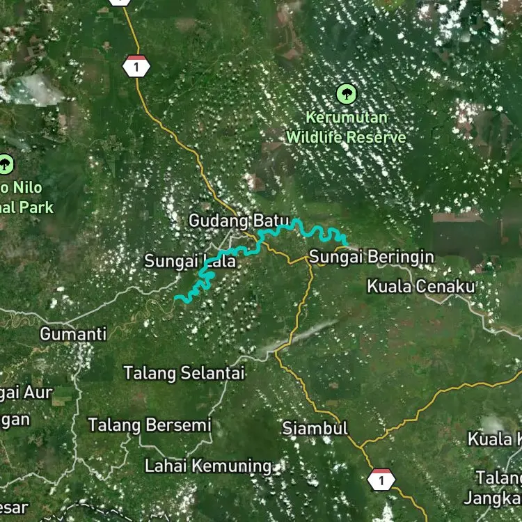Click the Talang Bersemi label
The image size is (522, 522).
coord(150,425)
